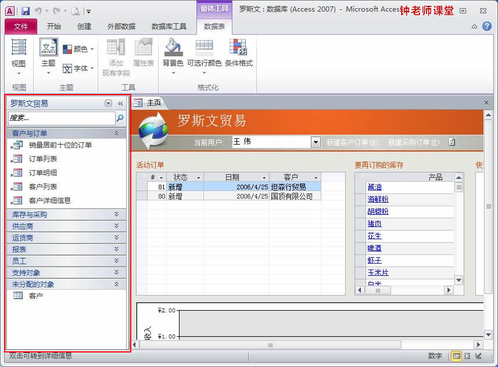Viewport: 498px width, 367px height.
Task: Open the 胡椒粉 product link
Action: tap(378, 211)
